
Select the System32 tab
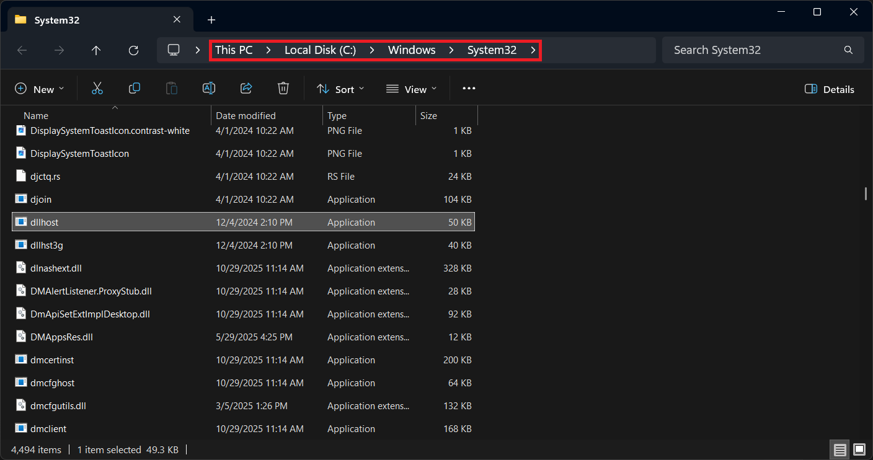pos(93,20)
